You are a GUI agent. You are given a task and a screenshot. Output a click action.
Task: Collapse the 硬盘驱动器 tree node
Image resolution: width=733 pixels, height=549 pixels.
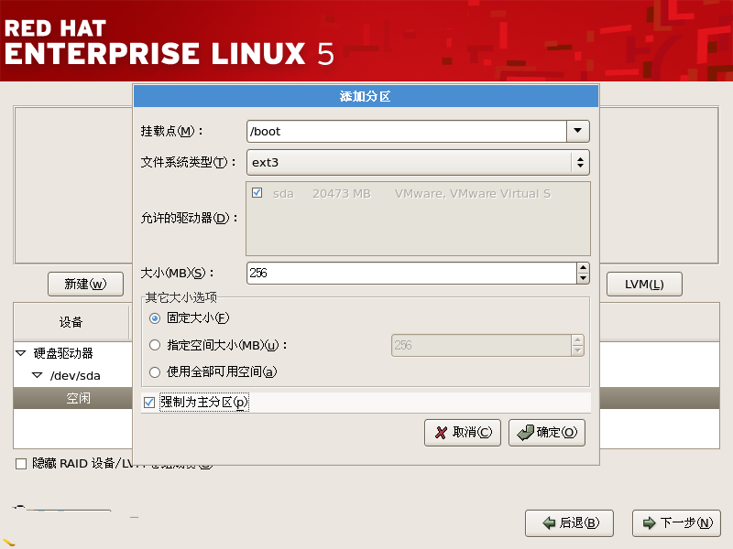(21, 352)
